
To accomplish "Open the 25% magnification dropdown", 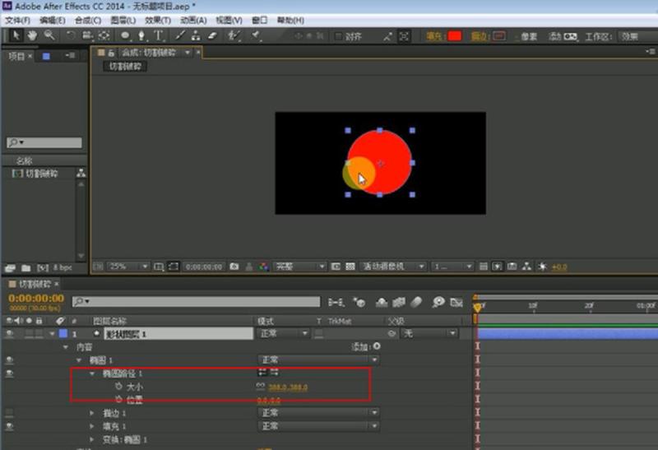I will 128,267.
